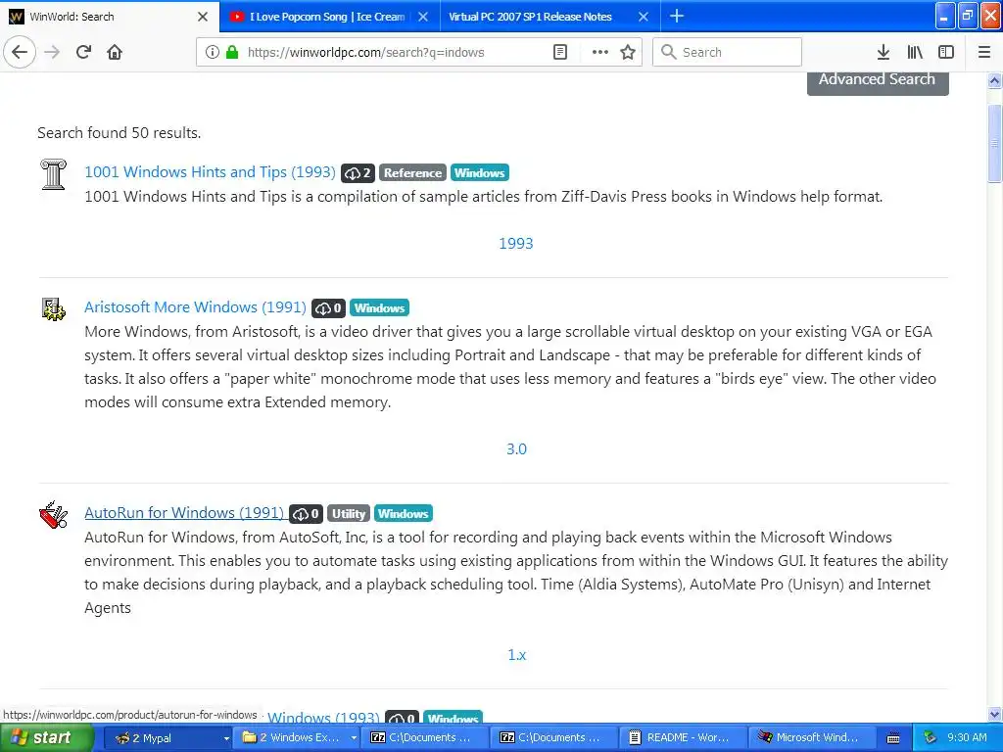This screenshot has height=752, width=1003.
Task: Open the 1993 version link
Action: 515,243
